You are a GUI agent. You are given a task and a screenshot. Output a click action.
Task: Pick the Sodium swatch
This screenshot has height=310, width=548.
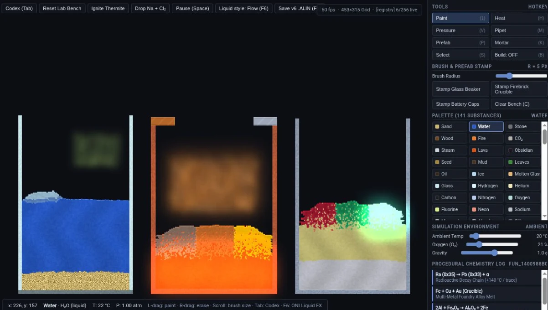coord(523,209)
